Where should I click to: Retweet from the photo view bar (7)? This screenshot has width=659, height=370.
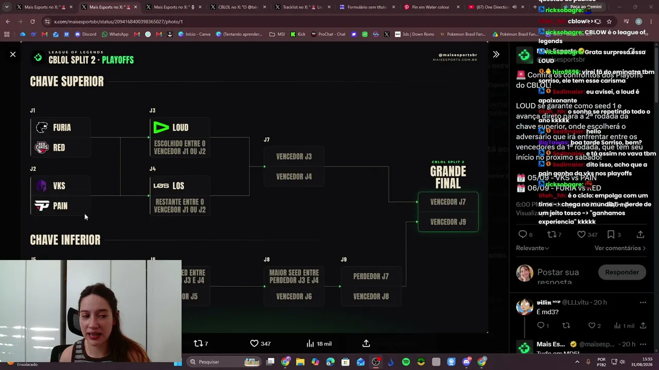[201, 343]
